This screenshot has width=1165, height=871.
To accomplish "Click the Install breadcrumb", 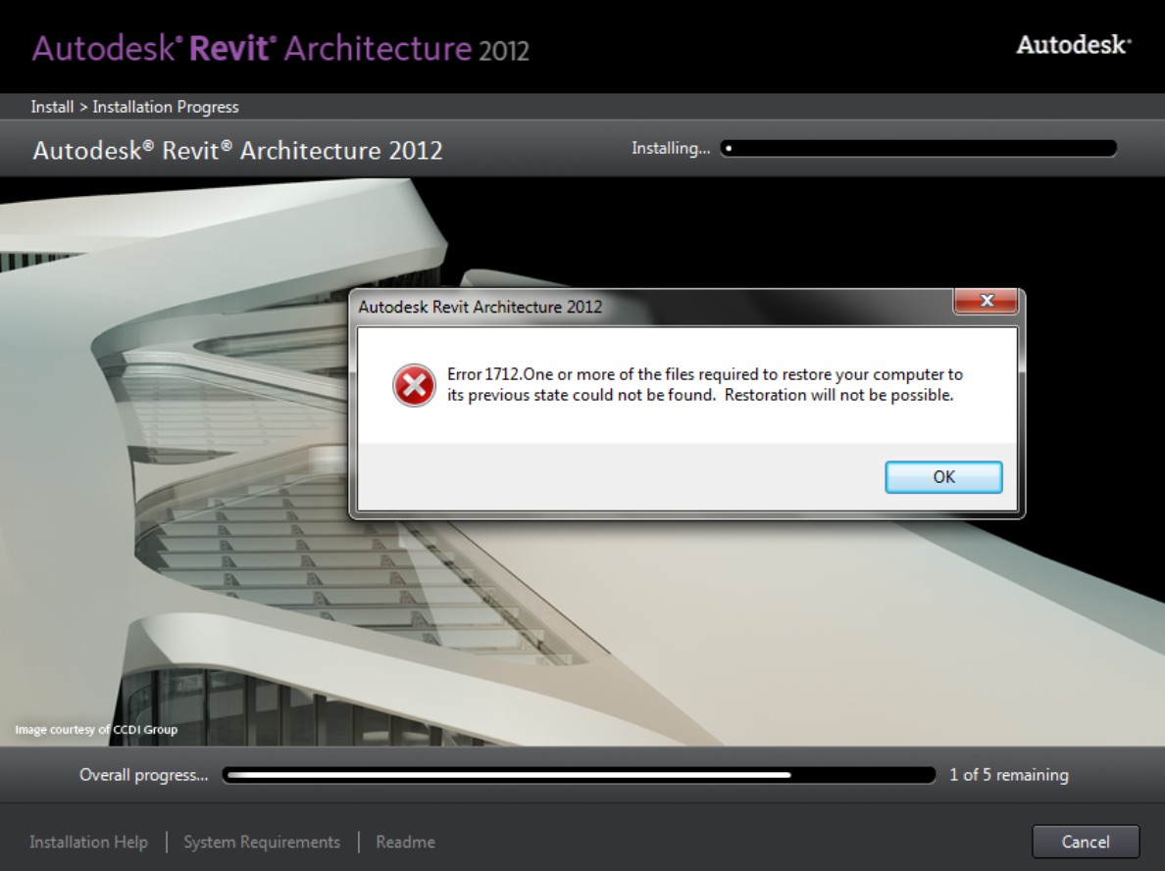I will 52,107.
